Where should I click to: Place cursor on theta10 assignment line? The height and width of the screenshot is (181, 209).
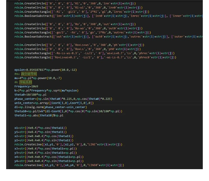(68, 111)
